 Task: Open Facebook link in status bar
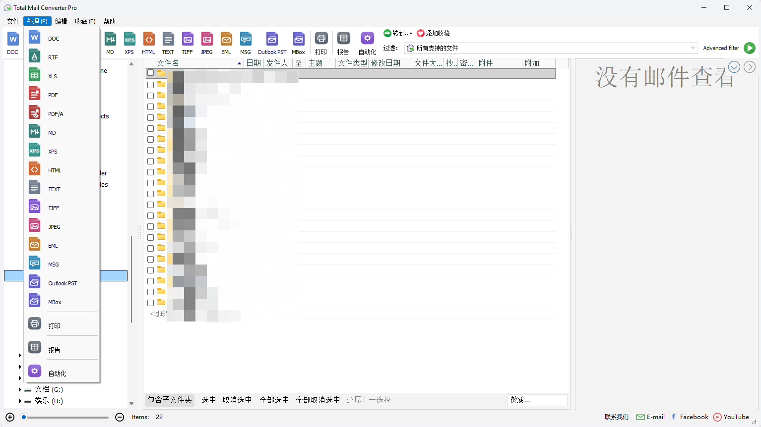(x=690, y=417)
